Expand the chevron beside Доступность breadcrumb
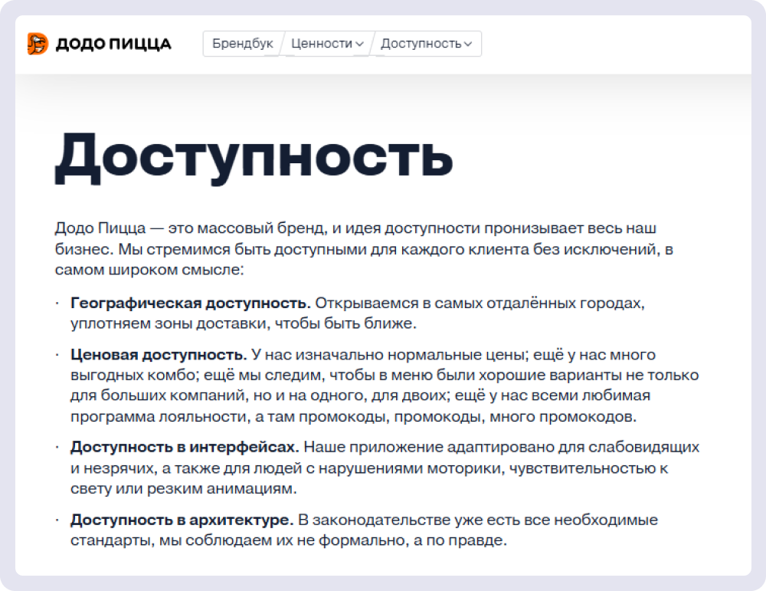This screenshot has height=591, width=766. click(x=467, y=44)
